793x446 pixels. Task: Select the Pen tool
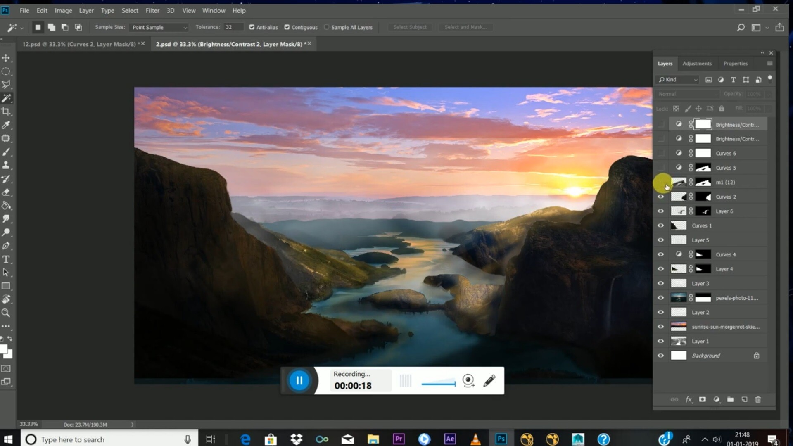coord(6,246)
